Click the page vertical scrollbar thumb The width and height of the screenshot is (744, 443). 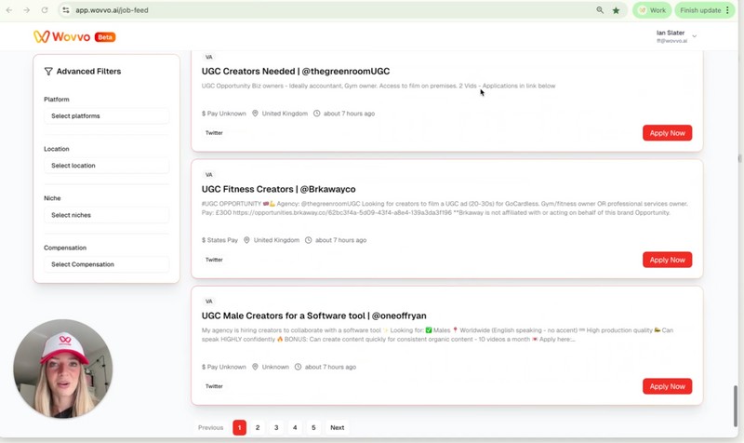click(736, 406)
